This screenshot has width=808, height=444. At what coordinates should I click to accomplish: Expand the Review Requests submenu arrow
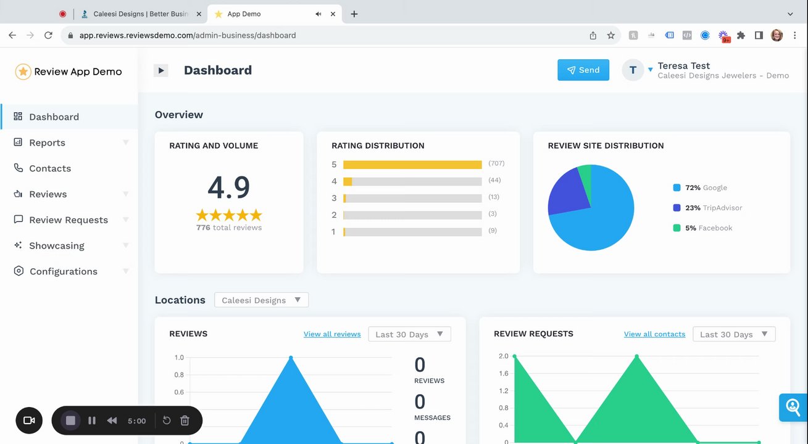click(126, 220)
